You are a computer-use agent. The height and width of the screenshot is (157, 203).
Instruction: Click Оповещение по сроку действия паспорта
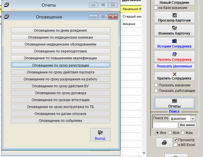point(60,72)
